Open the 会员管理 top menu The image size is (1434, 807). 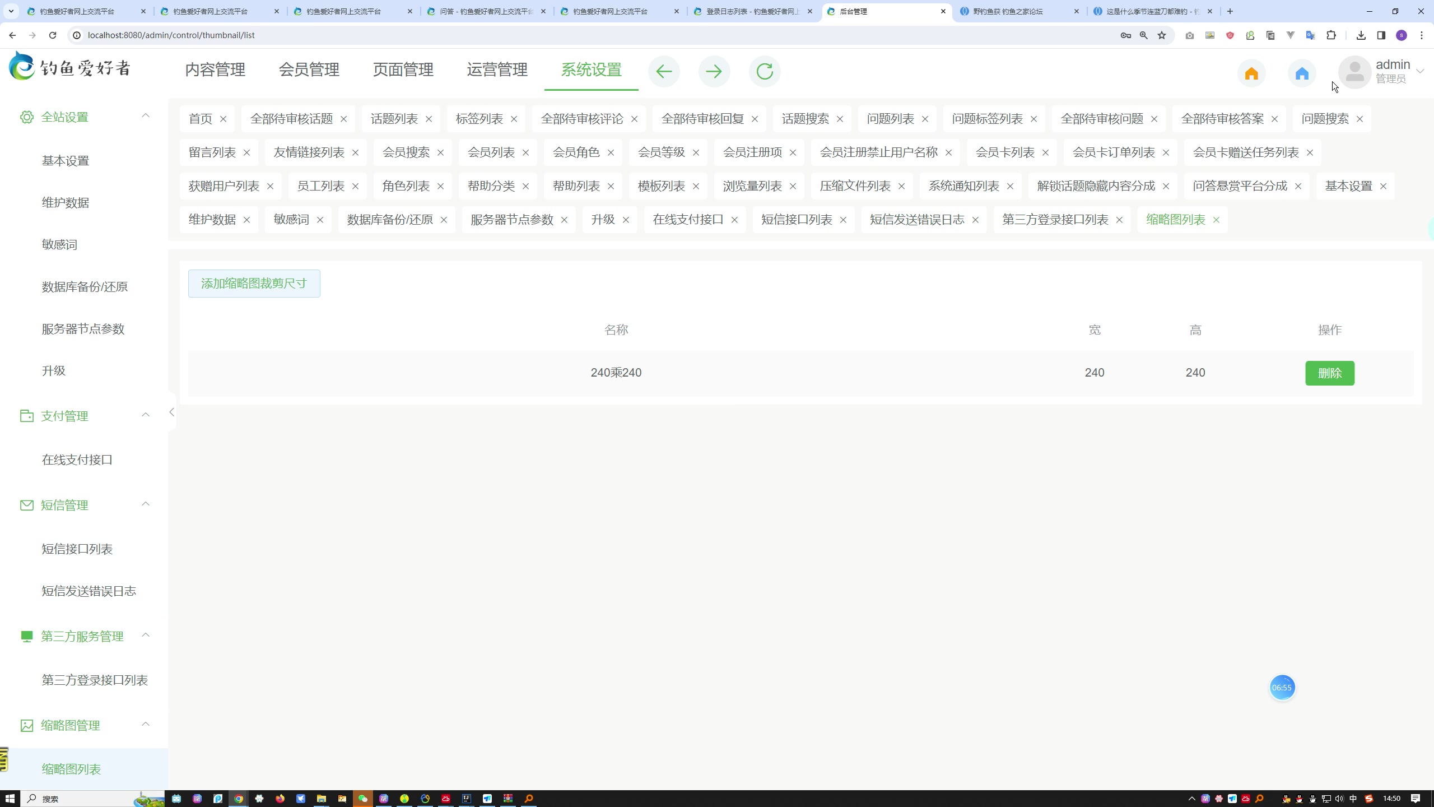click(x=309, y=70)
